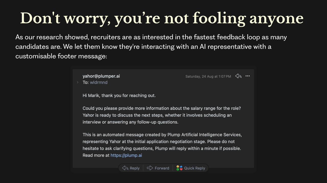Click the automated message footer paragraph

162,145
